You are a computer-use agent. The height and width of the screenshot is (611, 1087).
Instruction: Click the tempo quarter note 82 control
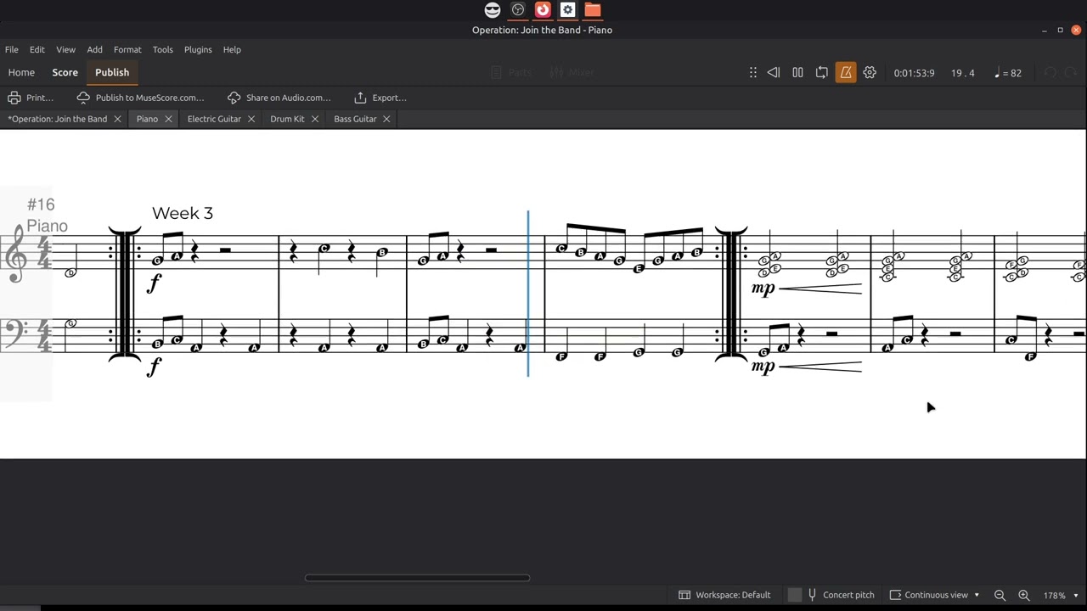click(x=1008, y=73)
